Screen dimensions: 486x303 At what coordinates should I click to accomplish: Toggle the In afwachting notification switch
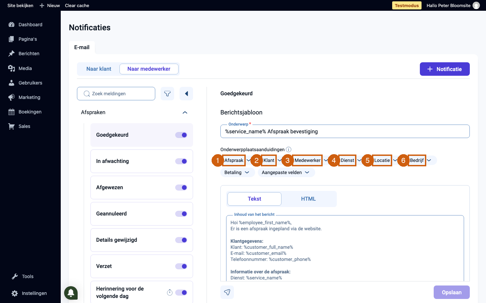click(181, 161)
